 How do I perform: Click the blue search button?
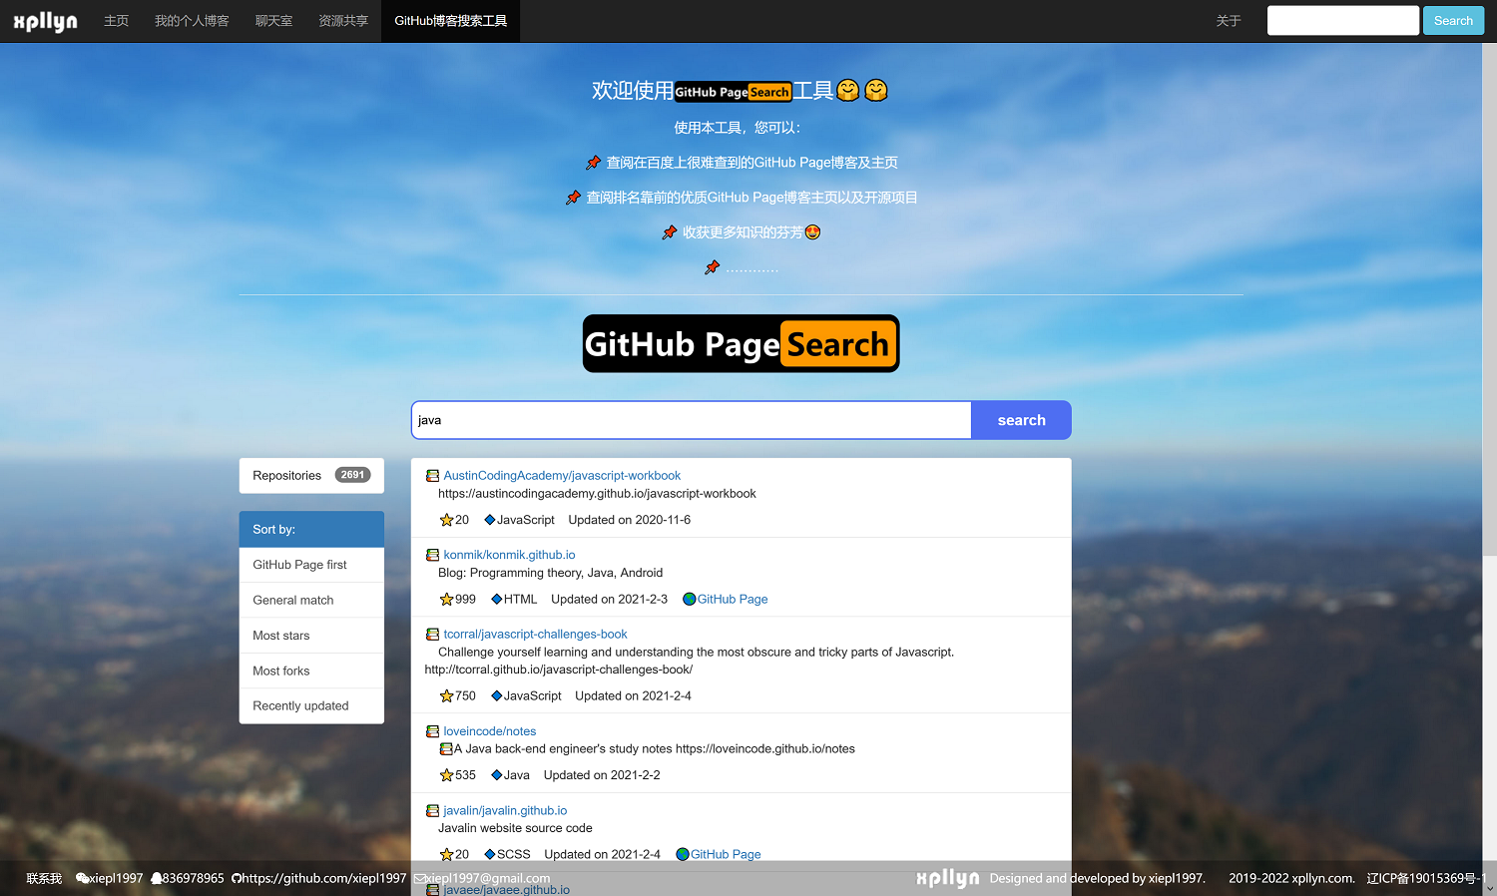point(1021,420)
